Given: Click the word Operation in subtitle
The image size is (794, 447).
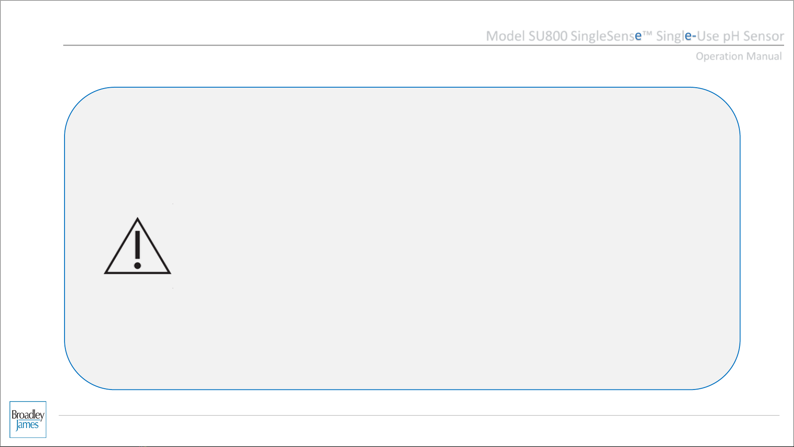Looking at the screenshot, I should click(719, 57).
